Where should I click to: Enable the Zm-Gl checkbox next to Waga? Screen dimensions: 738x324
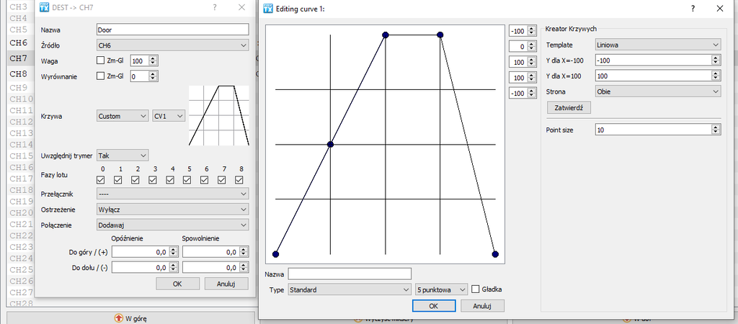[101, 61]
